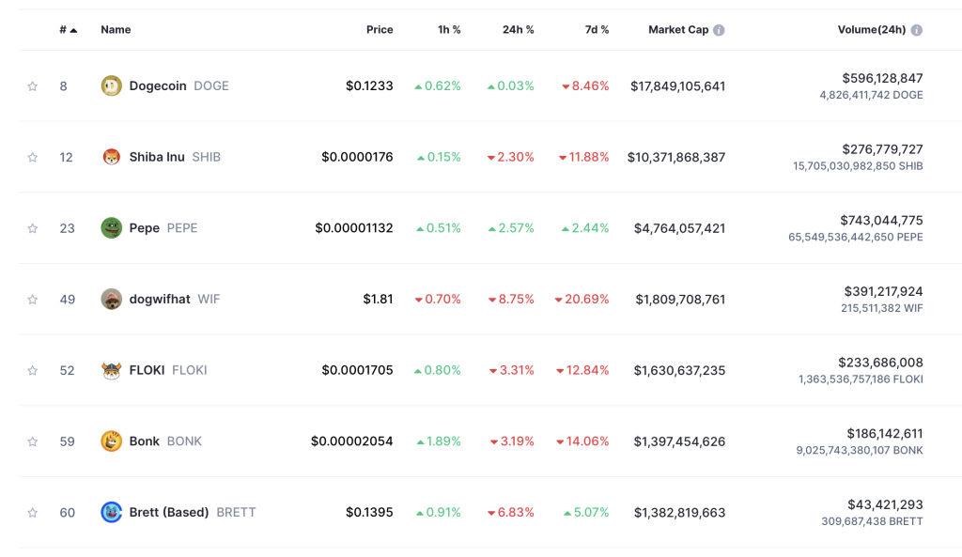The height and width of the screenshot is (557, 962).
Task: Star Dogecoin to add to watchlist
Action: tap(33, 86)
